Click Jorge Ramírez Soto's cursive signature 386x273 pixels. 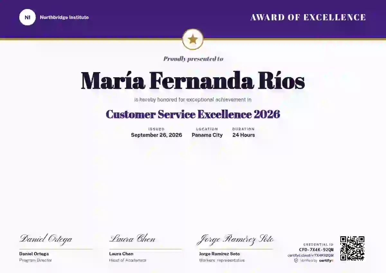coord(235,240)
